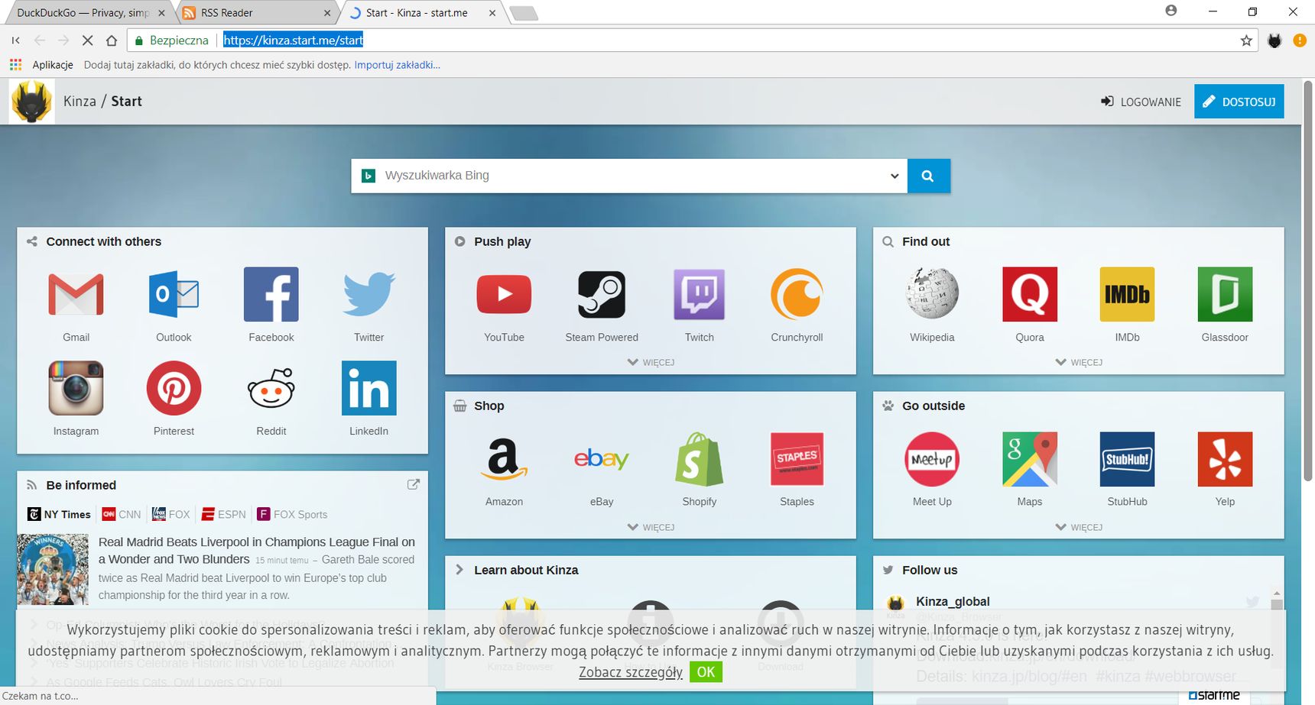Click the LOGOWANIE login button
The width and height of the screenshot is (1315, 705).
pos(1141,102)
